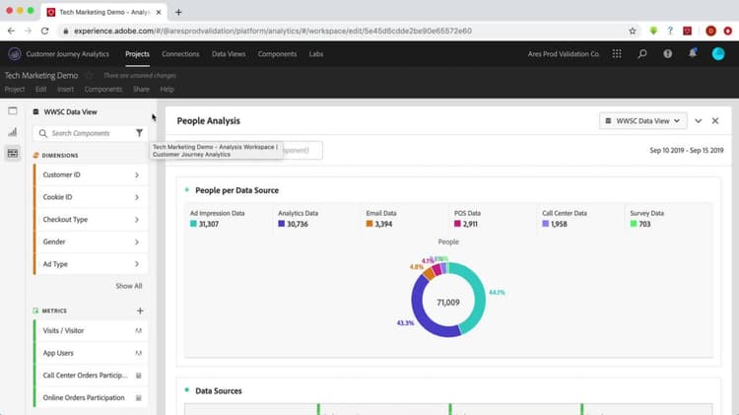Image resolution: width=739 pixels, height=415 pixels.
Task: Open the user profile avatar
Action: click(x=717, y=54)
